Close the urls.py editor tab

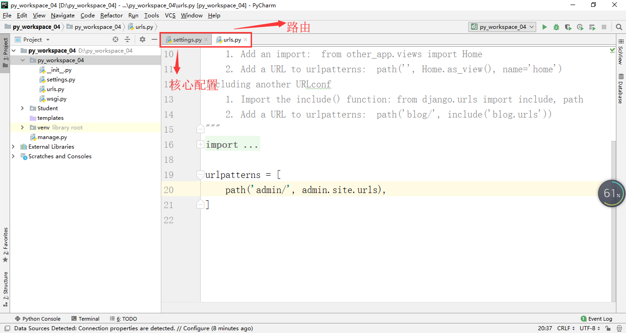245,40
